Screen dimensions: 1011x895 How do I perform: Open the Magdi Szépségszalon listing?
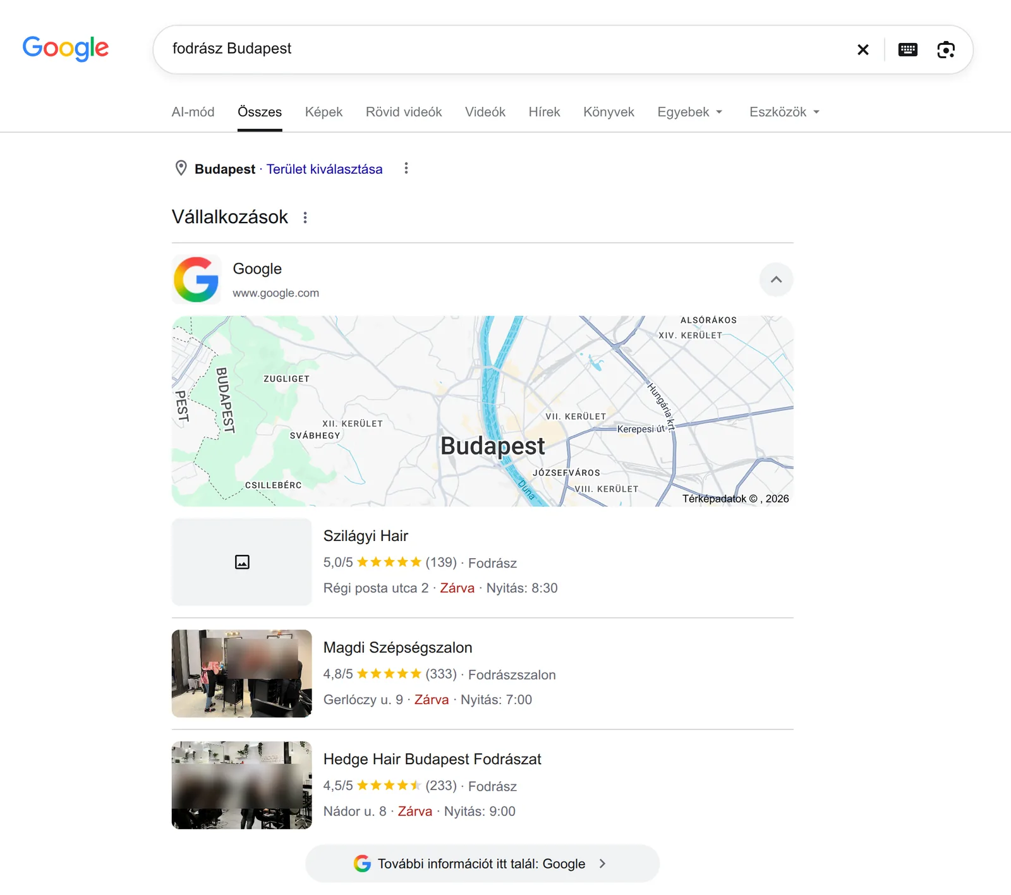point(398,648)
